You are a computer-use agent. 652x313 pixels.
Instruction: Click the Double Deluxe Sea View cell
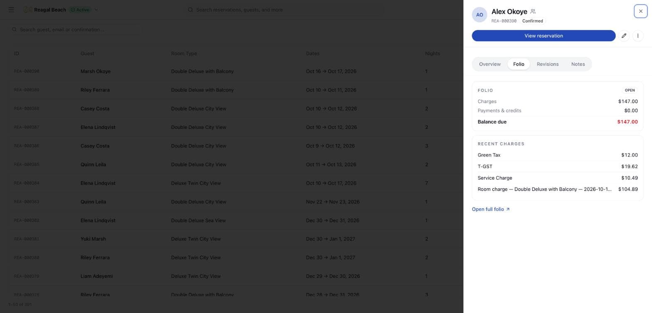click(x=198, y=221)
